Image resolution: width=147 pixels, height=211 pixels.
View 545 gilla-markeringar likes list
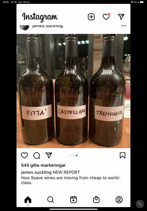pos(44,165)
